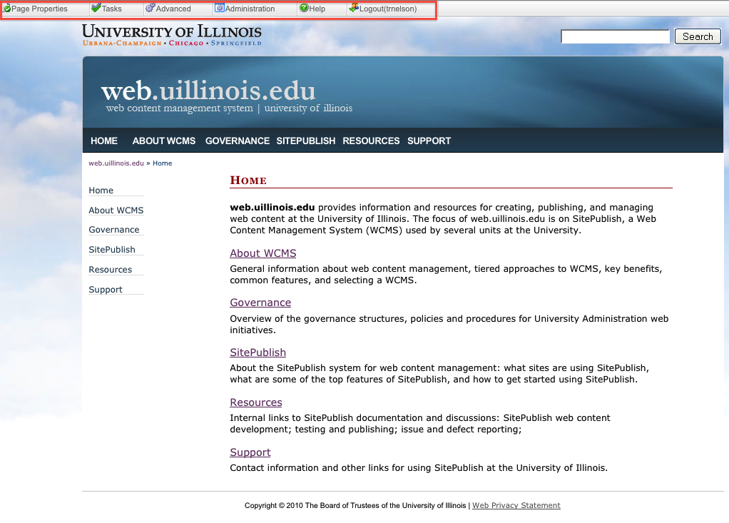Open the Advanced menu
This screenshot has width=729, height=523.
click(x=173, y=9)
